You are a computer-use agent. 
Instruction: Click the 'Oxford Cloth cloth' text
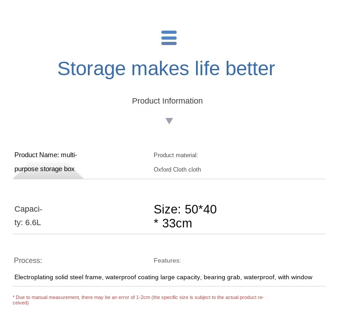[177, 169]
